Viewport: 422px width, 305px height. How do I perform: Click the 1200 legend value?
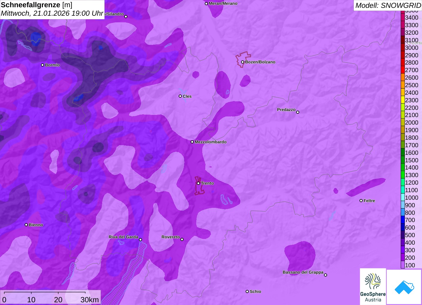tap(411, 183)
